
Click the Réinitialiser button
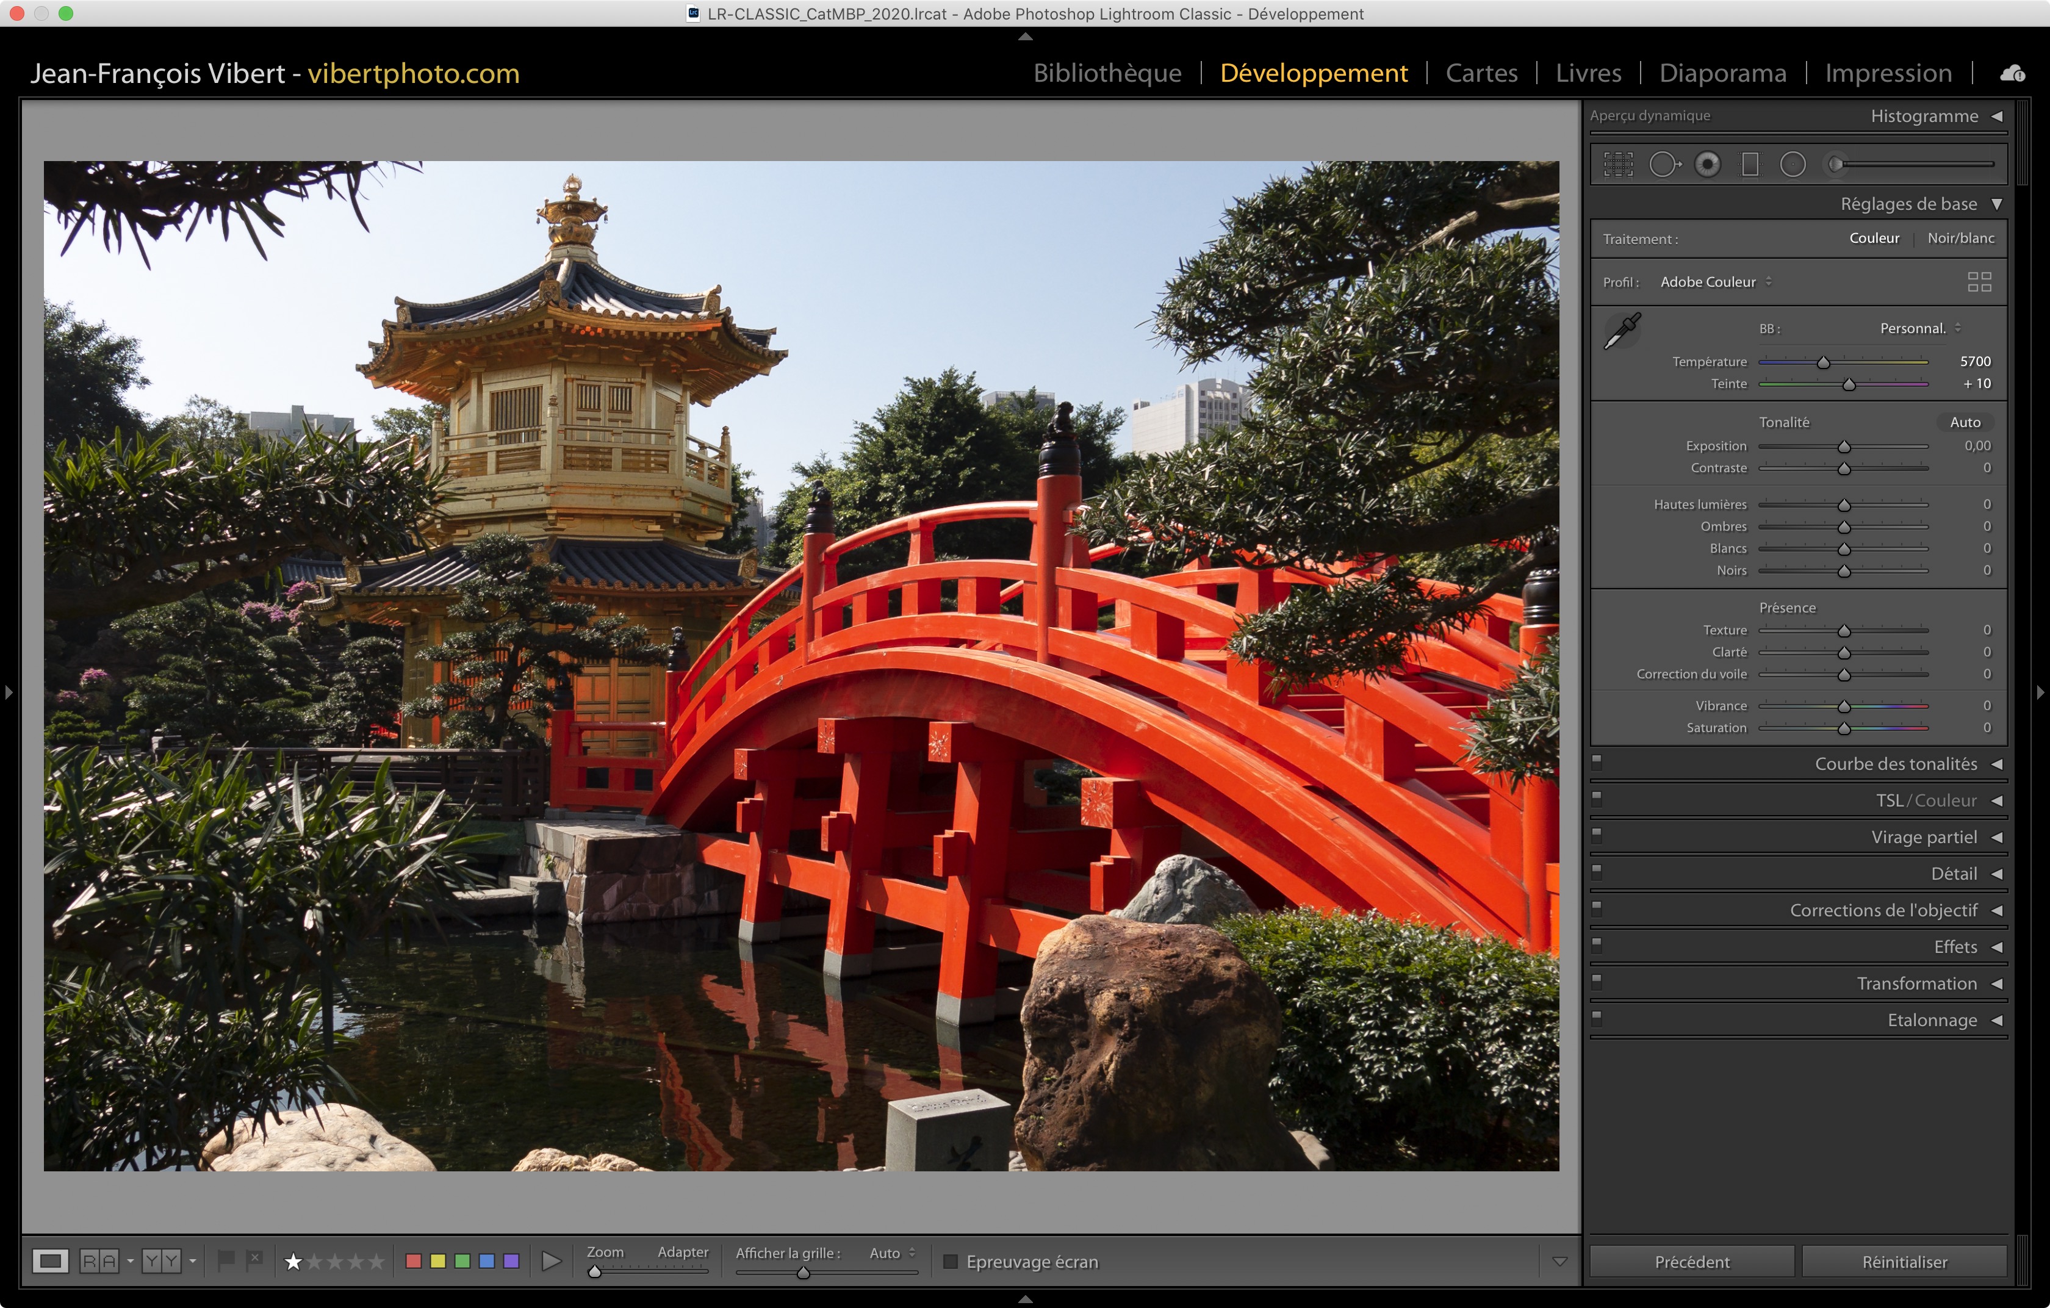[1904, 1261]
